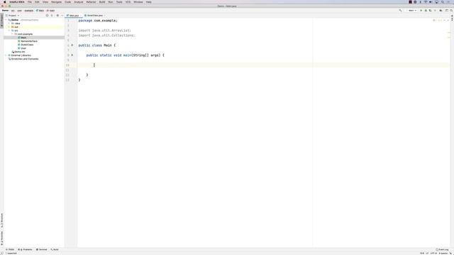This screenshot has height=255, width=454.
Task: Toggle the Project side tool window stripe
Action: pos(1,21)
